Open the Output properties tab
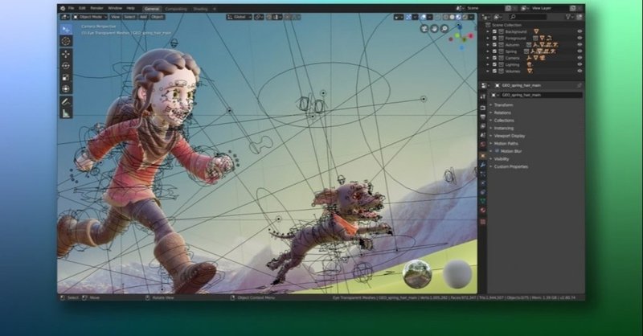 coord(483,117)
